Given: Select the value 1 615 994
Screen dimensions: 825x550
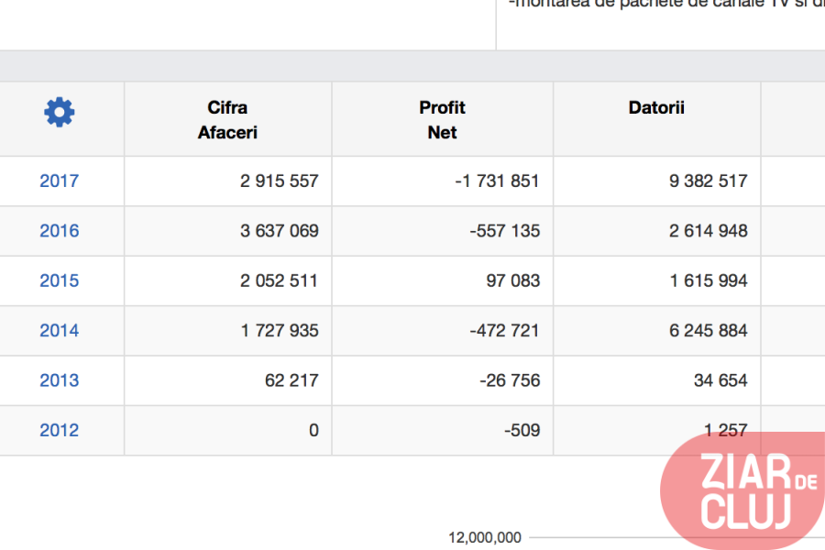Looking at the screenshot, I should [x=709, y=280].
